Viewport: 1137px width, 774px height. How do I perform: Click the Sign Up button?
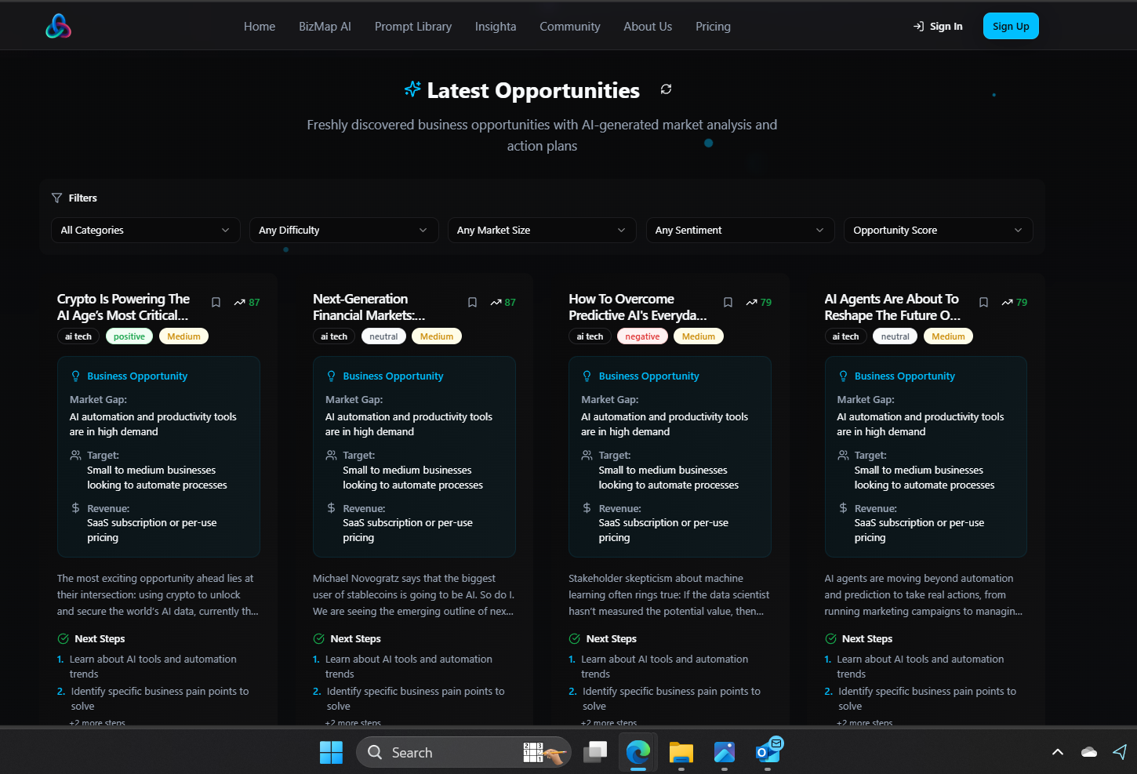1010,25
